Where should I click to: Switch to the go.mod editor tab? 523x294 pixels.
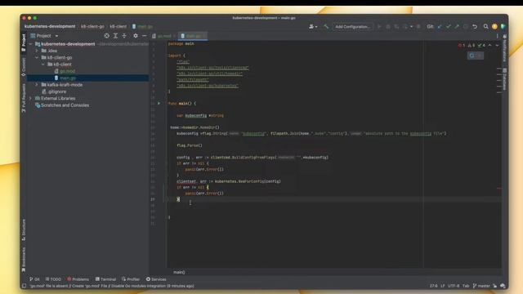tap(163, 36)
